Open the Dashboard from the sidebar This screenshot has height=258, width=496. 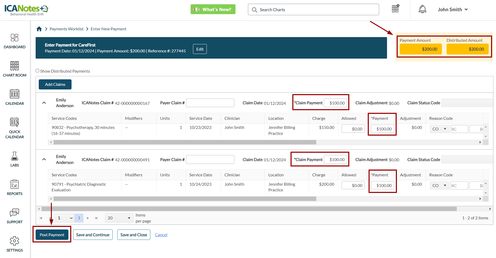pyautogui.click(x=15, y=41)
